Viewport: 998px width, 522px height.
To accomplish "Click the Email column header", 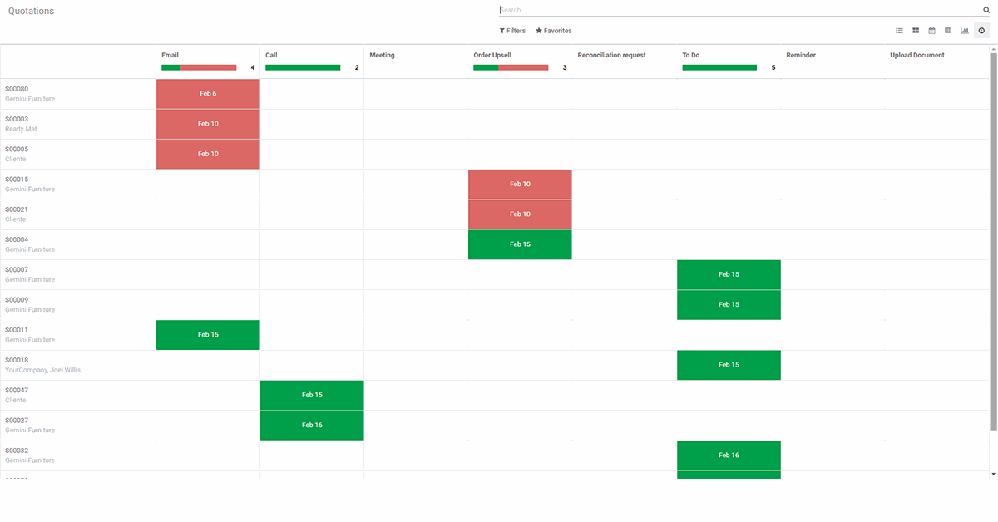I will [170, 55].
